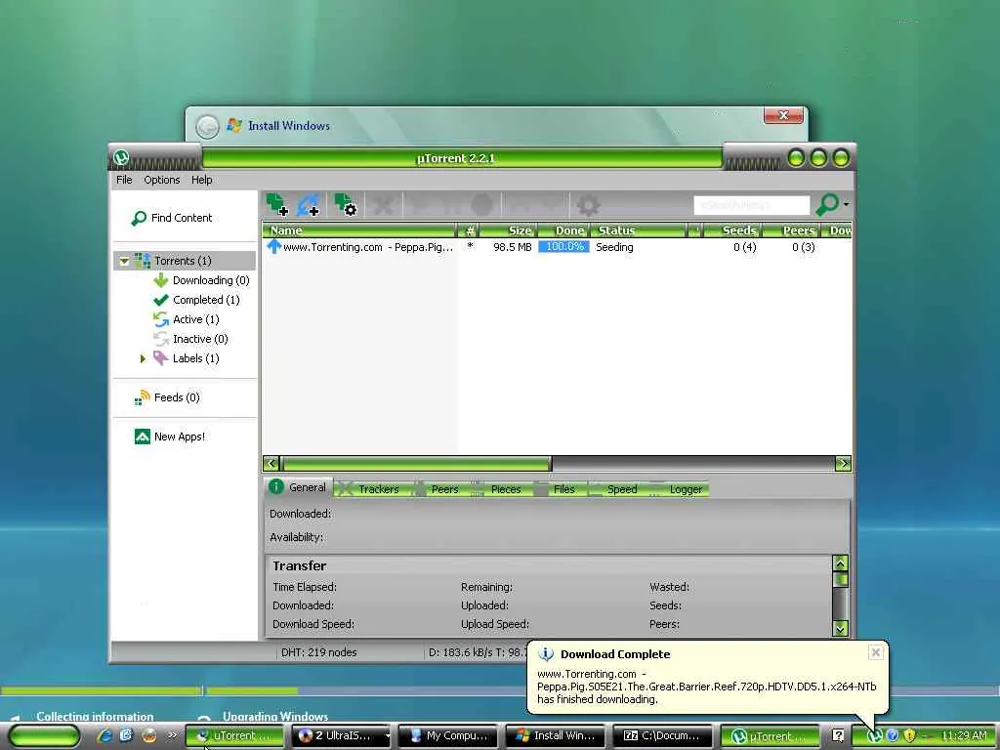The width and height of the screenshot is (1000, 750).
Task: Click the search input field
Action: 751,205
